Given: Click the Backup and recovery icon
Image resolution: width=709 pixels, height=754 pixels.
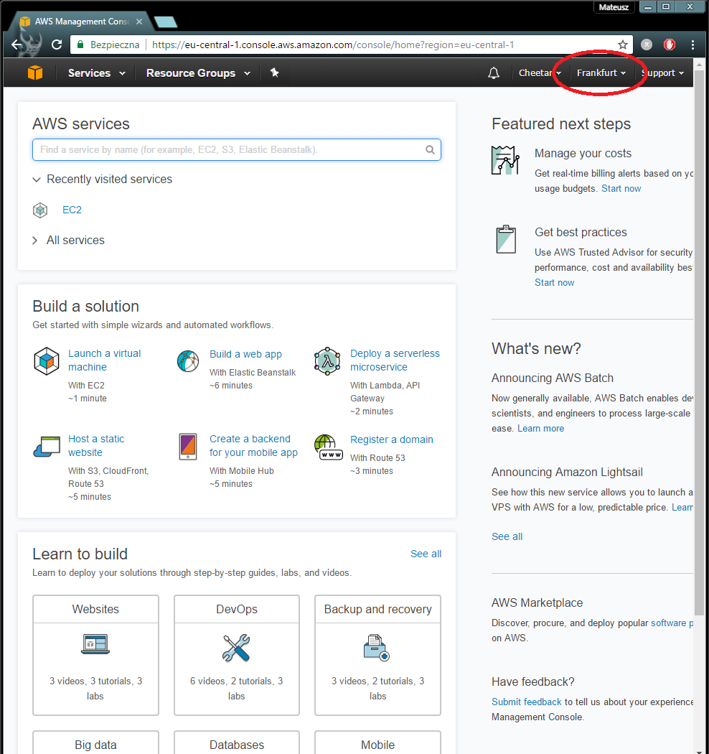Looking at the screenshot, I should [377, 647].
